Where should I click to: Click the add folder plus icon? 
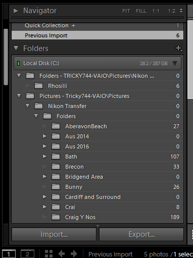179,48
